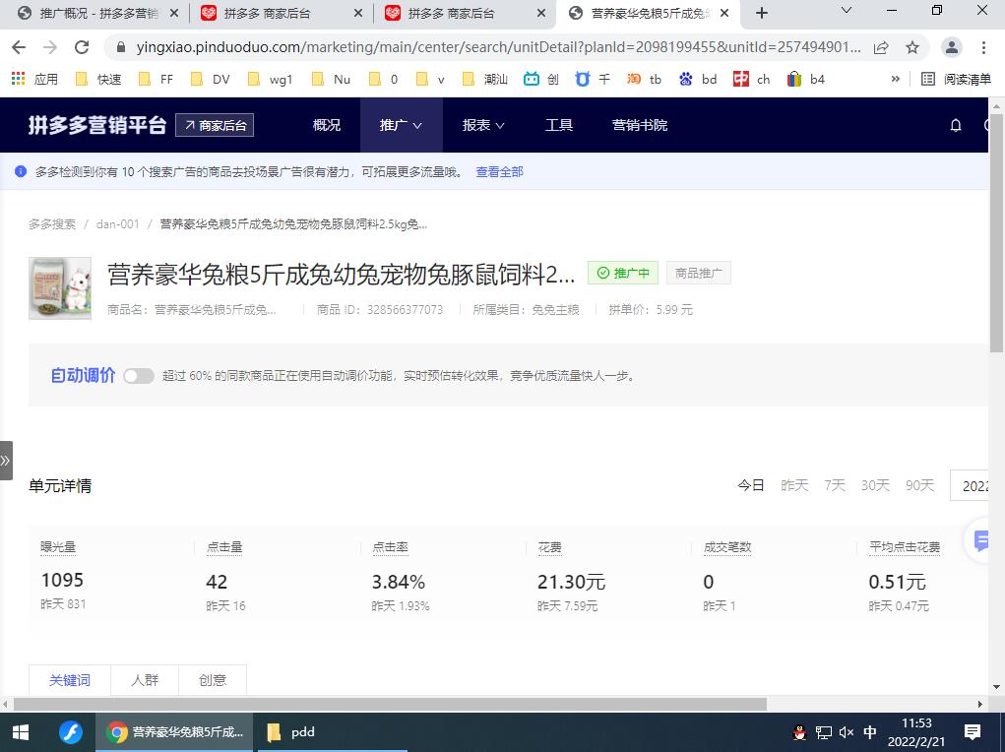
Task: Open the Chrome profile avatar
Action: click(952, 47)
